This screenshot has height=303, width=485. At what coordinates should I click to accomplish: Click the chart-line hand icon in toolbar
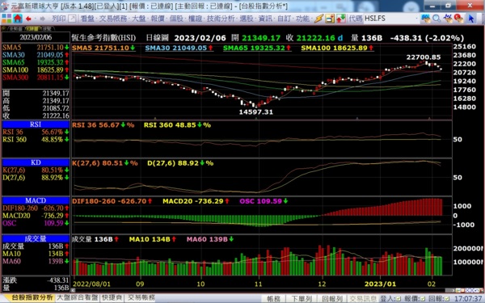448,19
